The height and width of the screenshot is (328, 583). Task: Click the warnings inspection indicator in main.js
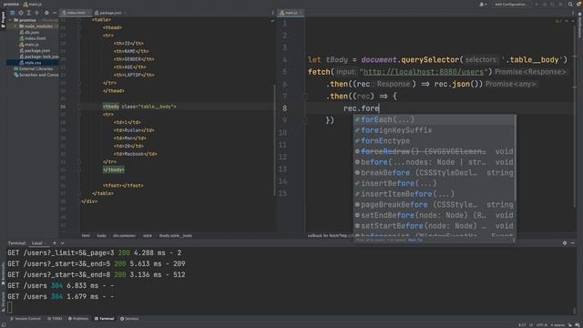point(558,21)
